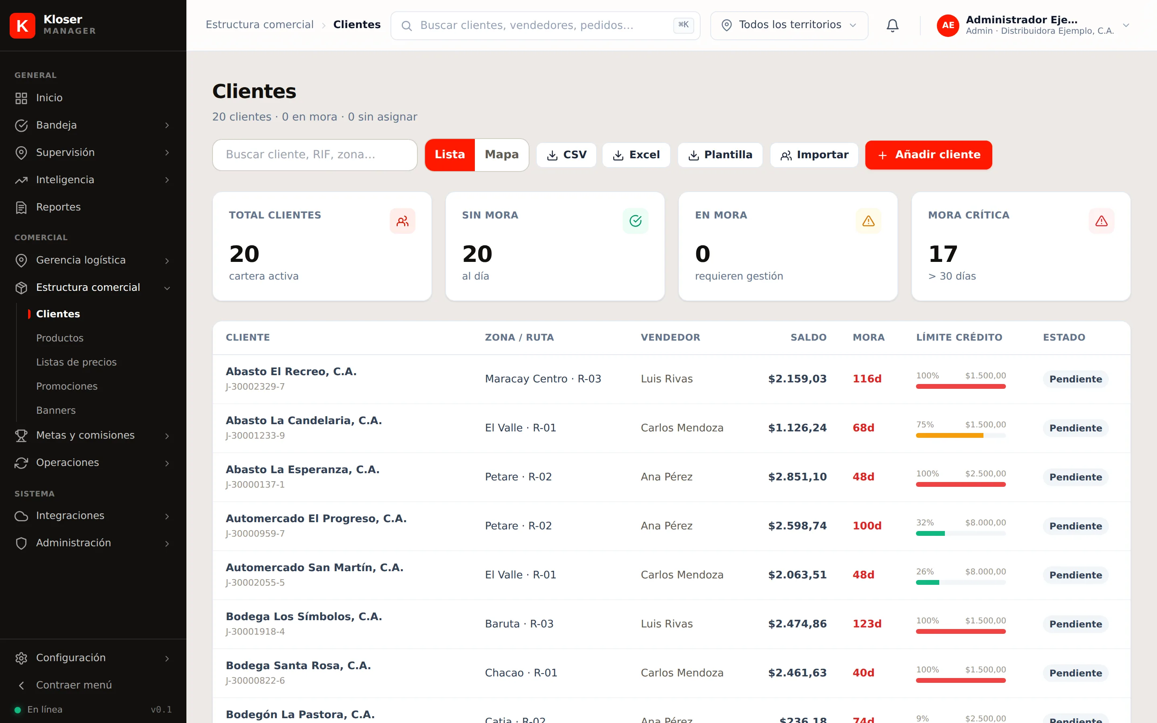Download the Excel export
This screenshot has height=723, width=1157.
click(x=636, y=155)
